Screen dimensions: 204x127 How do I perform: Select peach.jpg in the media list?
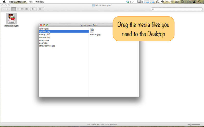tap(64, 40)
